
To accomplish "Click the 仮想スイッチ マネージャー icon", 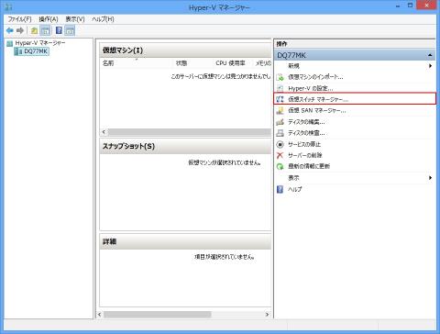I will pyautogui.click(x=280, y=99).
